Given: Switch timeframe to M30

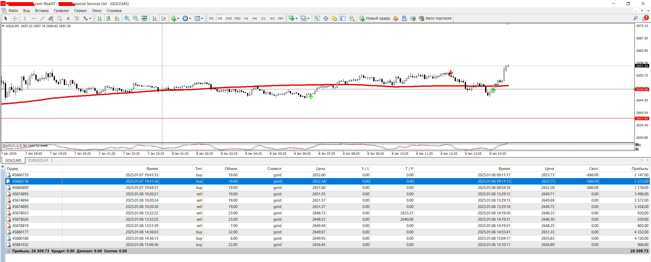Looking at the screenshot, I should point(237,18).
